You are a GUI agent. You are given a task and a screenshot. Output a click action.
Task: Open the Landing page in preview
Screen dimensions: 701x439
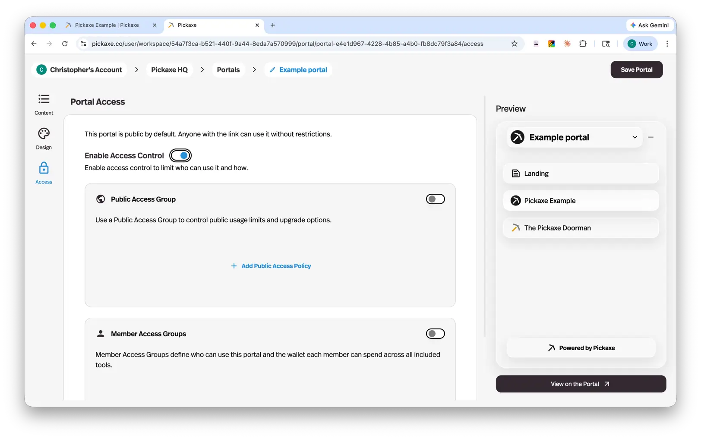pos(581,174)
